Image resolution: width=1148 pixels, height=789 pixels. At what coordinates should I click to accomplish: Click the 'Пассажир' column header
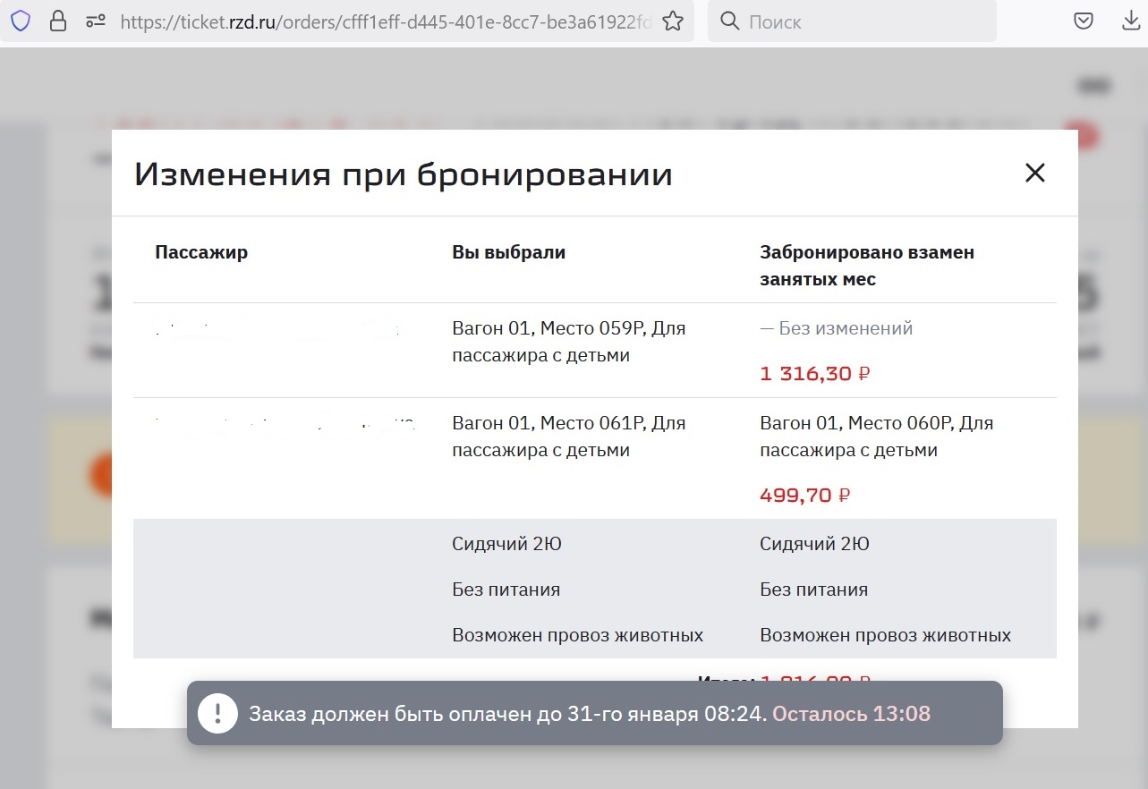[201, 252]
